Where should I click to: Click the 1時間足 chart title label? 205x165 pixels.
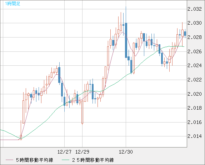[x=12, y=4]
